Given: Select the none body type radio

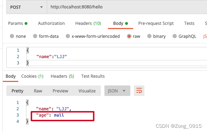Looking at the screenshot, I should click(12, 36).
